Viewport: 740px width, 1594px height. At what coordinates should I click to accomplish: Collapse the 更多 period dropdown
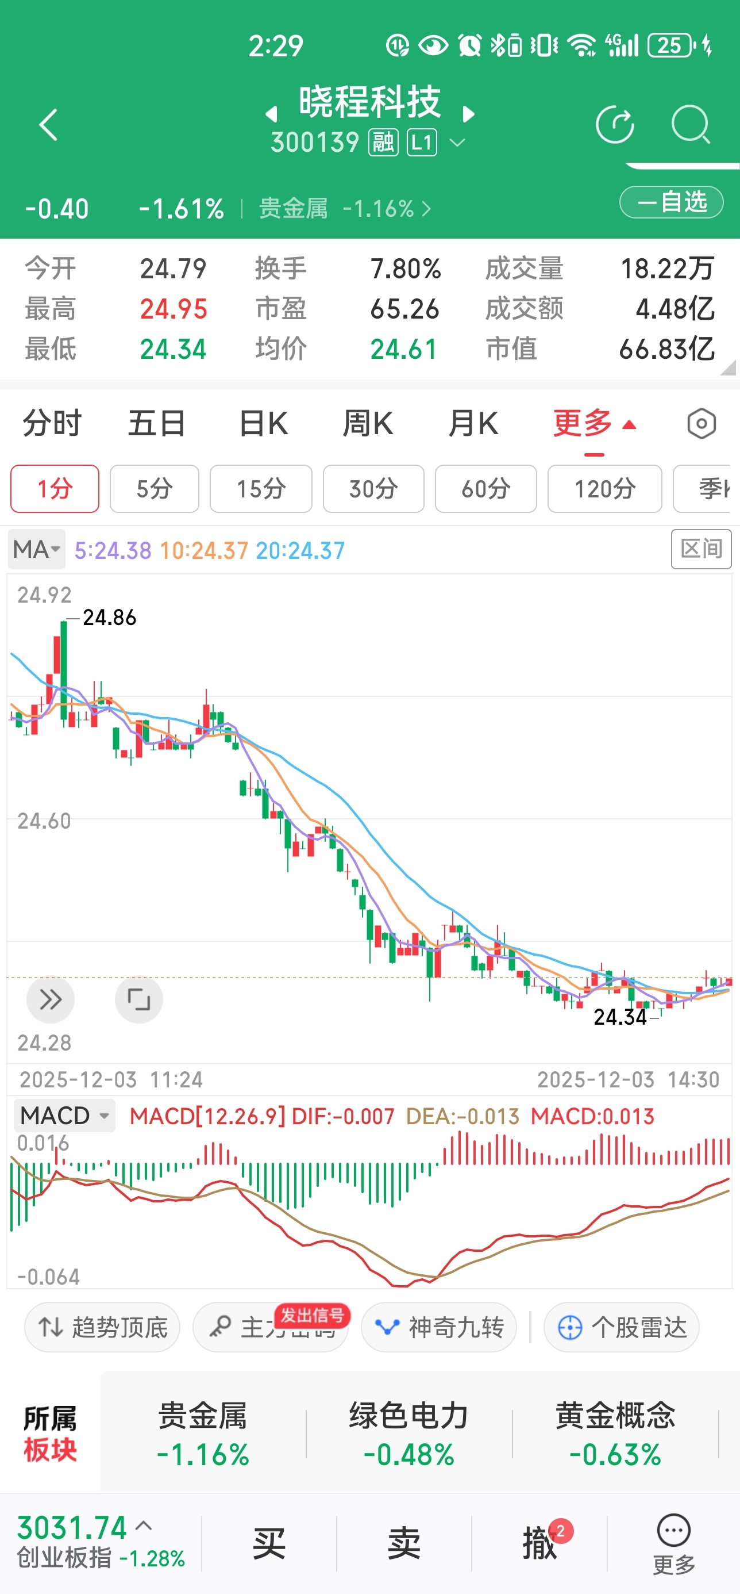pos(594,424)
